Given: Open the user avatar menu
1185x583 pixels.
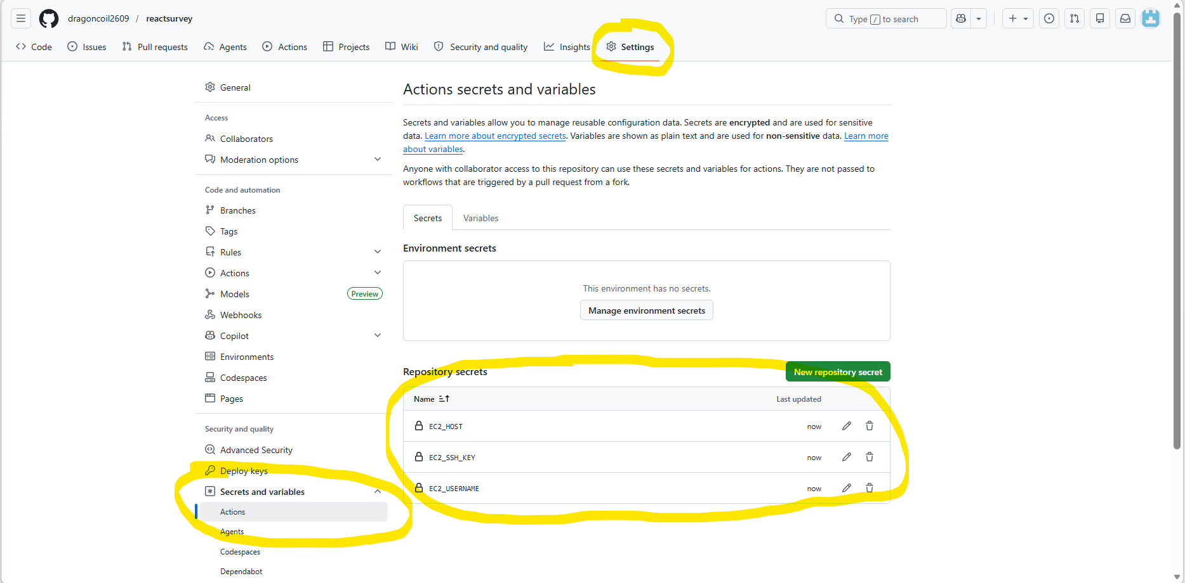Looking at the screenshot, I should (x=1151, y=18).
